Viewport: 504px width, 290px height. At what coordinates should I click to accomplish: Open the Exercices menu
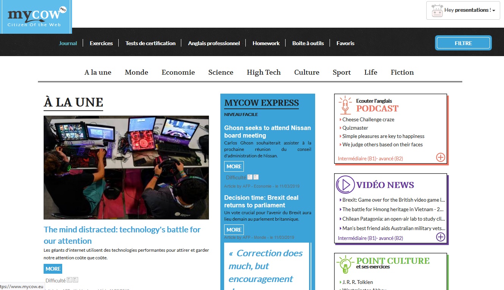pos(101,43)
